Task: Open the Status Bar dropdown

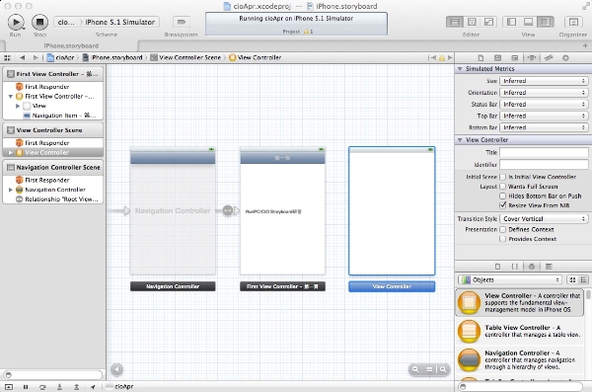Action: pyautogui.click(x=544, y=105)
